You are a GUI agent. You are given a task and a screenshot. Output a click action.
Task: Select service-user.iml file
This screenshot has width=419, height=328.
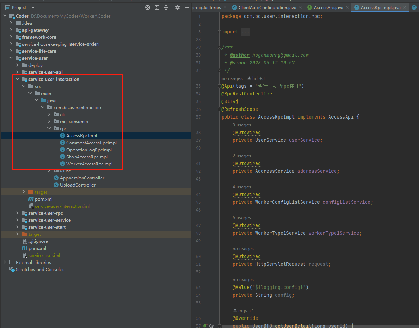tap(44, 255)
